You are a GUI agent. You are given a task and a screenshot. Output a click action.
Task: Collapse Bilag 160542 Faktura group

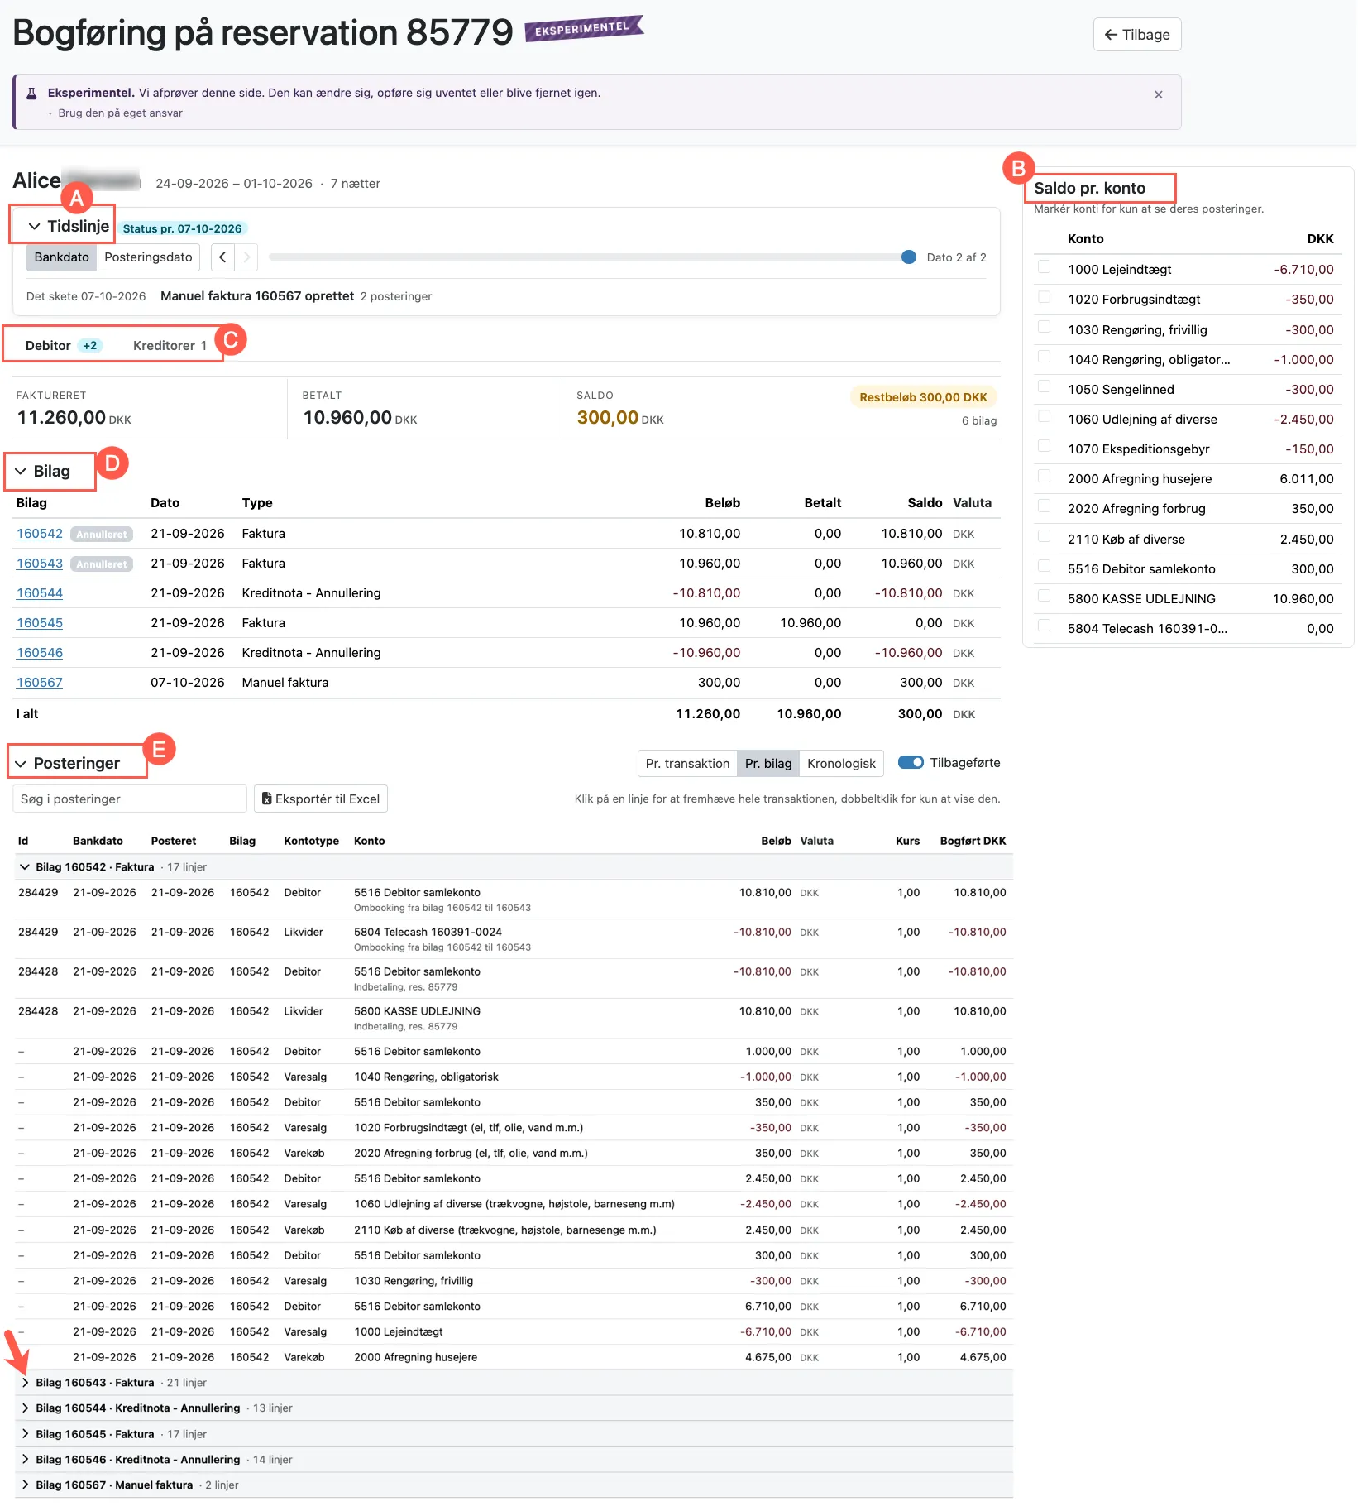(26, 867)
